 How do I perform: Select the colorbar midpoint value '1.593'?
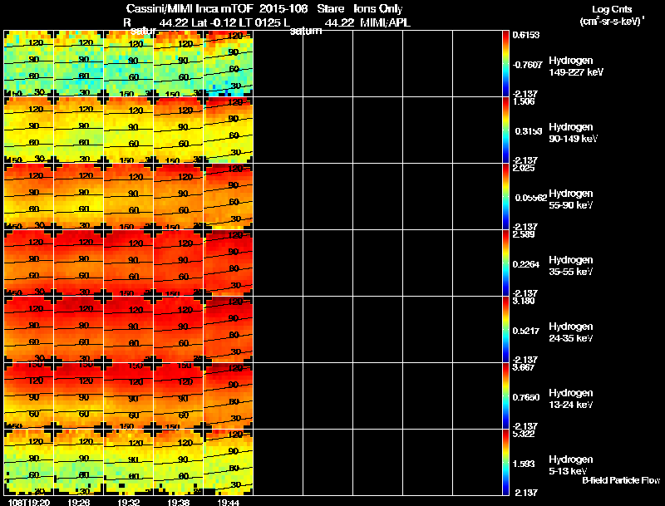[524, 464]
